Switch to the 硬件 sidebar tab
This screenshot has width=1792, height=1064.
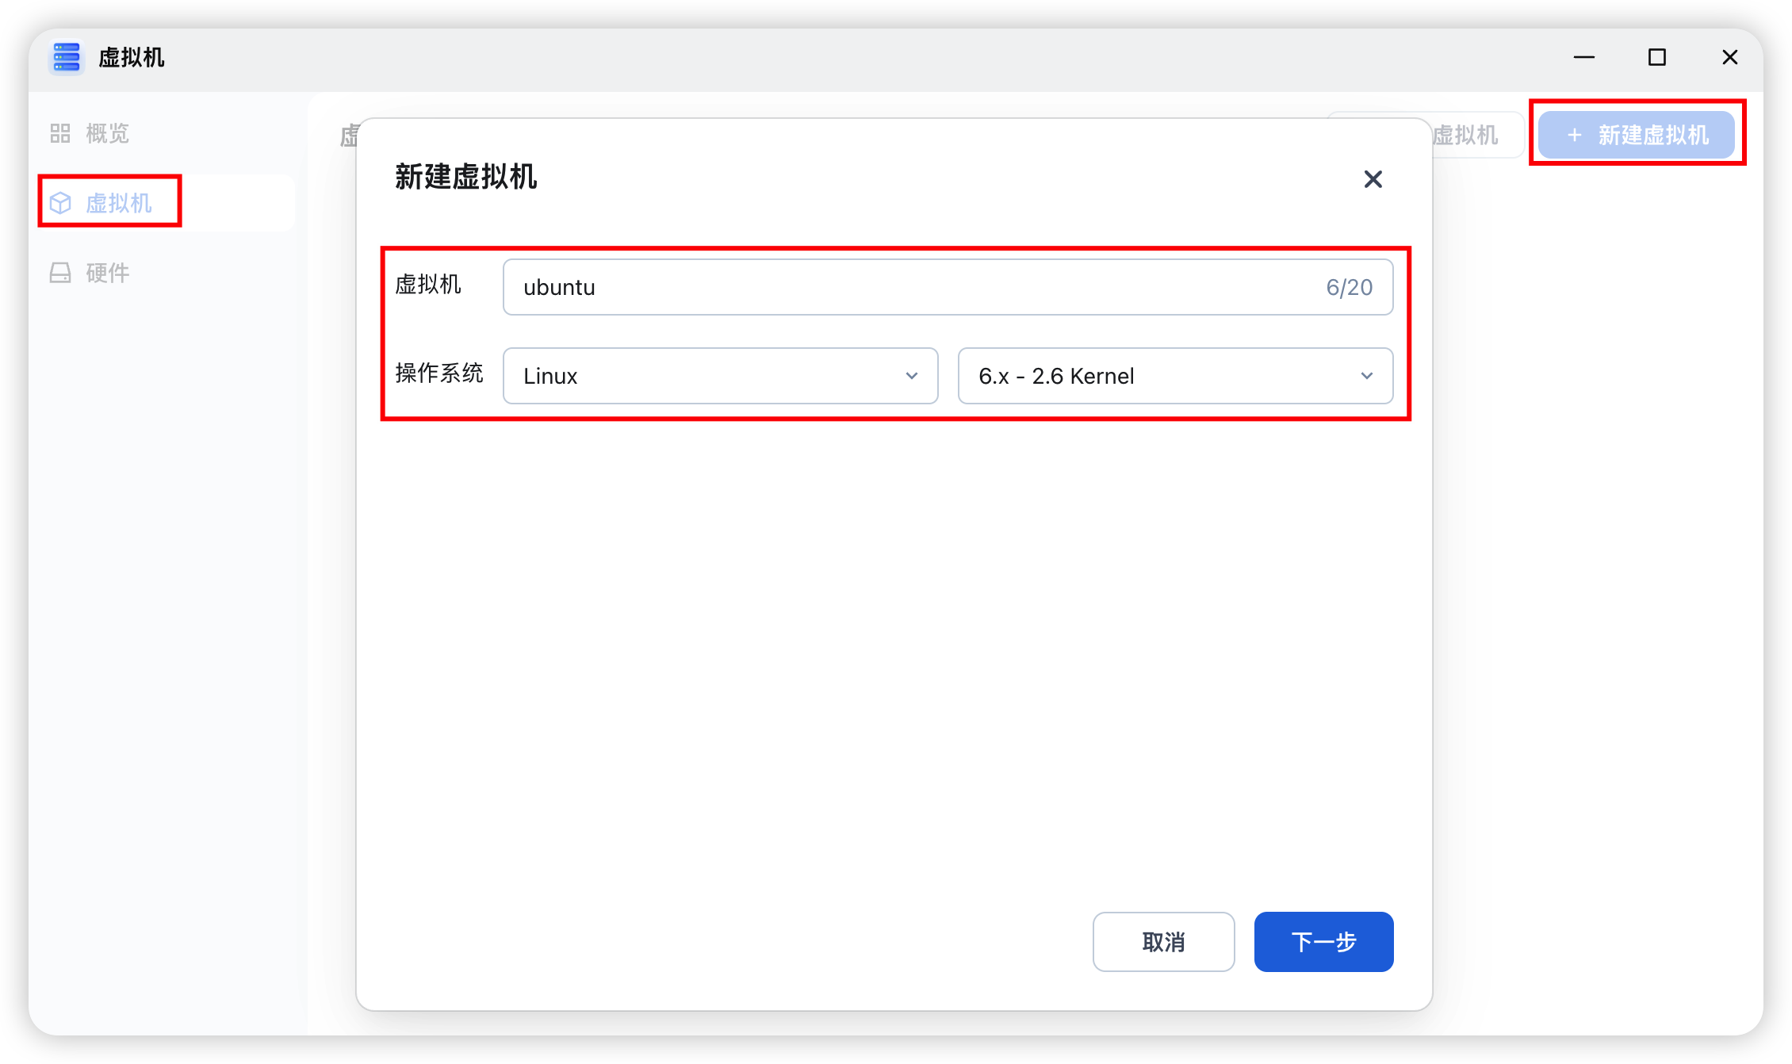coord(106,273)
